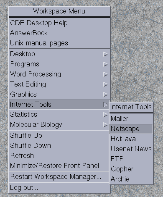The height and width of the screenshot is (197, 163).
Task: Click Shuffle Up
Action: pos(59,136)
